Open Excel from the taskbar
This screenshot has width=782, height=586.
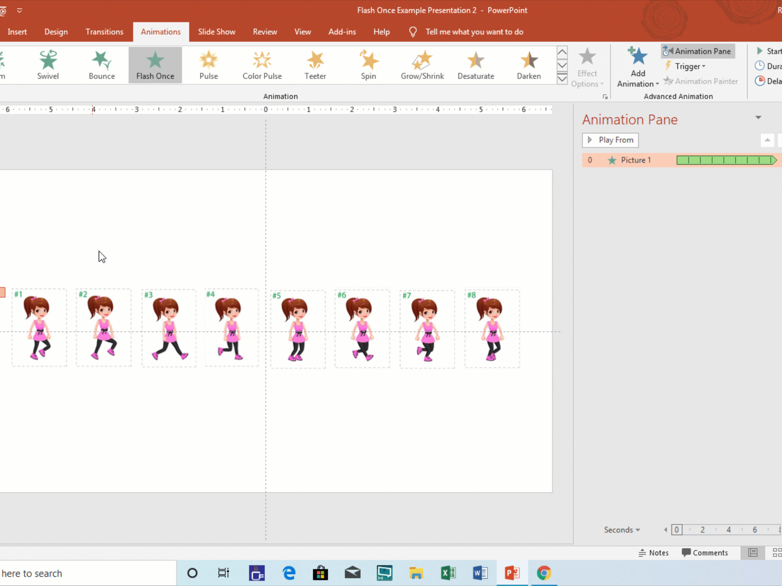[448, 572]
